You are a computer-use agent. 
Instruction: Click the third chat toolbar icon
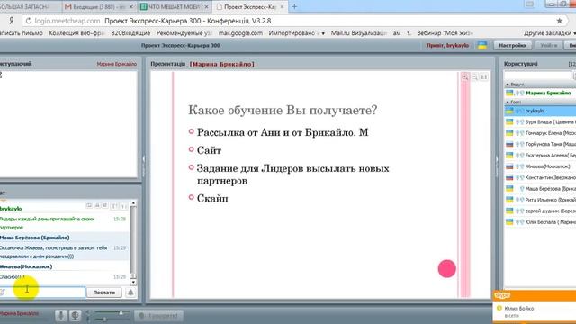click(x=105, y=206)
